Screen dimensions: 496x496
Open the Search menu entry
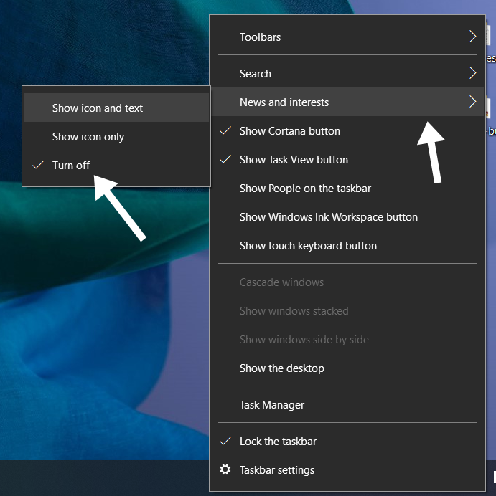347,73
